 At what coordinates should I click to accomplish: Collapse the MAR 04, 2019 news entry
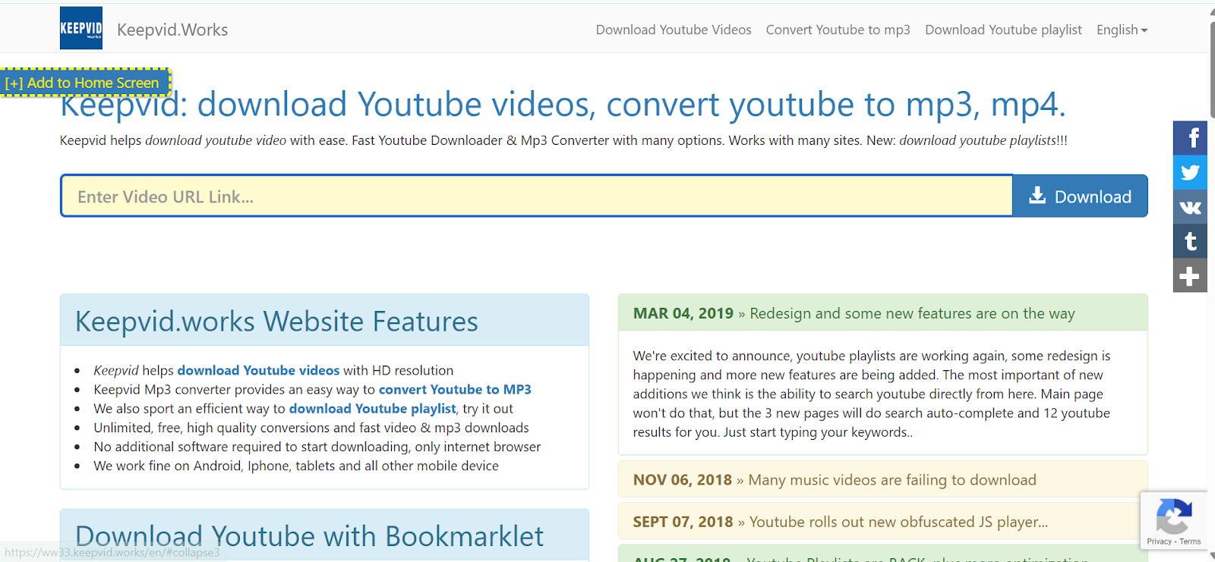882,313
